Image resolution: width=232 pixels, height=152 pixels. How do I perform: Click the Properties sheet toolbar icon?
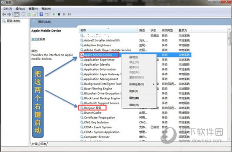pos(23,14)
